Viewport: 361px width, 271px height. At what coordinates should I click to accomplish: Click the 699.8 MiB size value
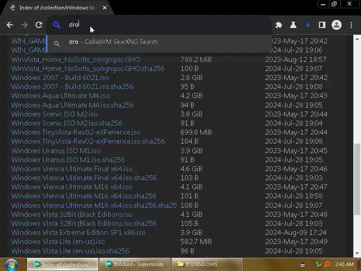pos(196,132)
